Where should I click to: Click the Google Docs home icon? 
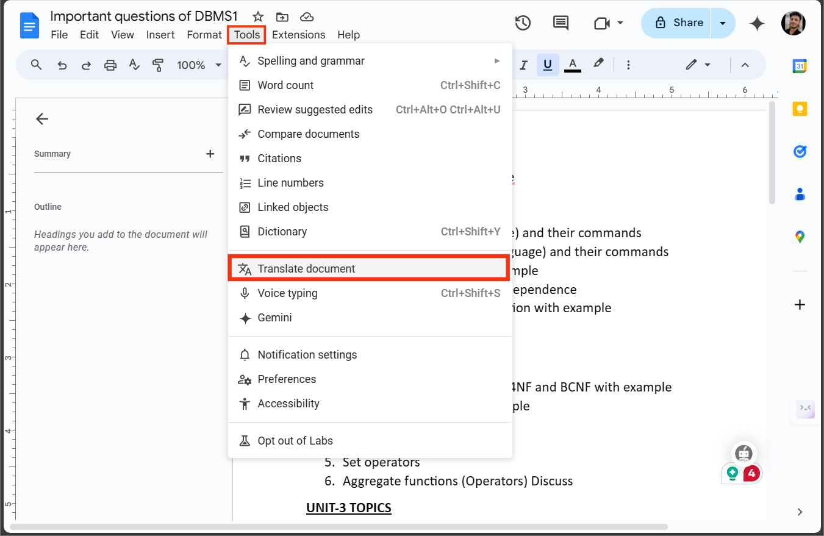[x=29, y=26]
